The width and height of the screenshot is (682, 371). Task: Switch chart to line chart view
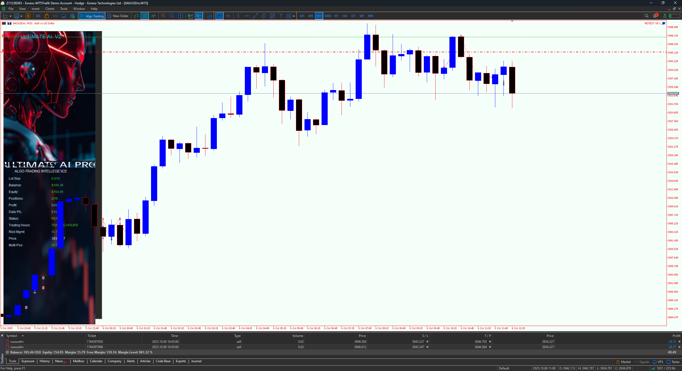[x=153, y=16]
